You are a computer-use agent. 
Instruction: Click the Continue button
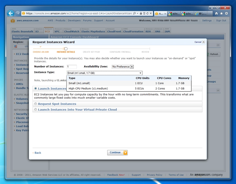pyautogui.click(x=117, y=153)
